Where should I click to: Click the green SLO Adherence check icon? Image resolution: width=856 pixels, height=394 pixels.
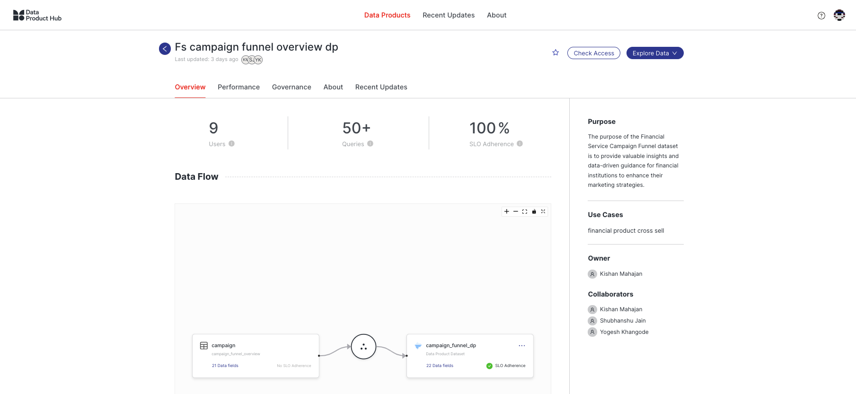tap(489, 366)
